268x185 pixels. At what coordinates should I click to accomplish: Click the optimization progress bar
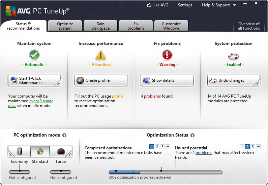[x=166, y=172]
